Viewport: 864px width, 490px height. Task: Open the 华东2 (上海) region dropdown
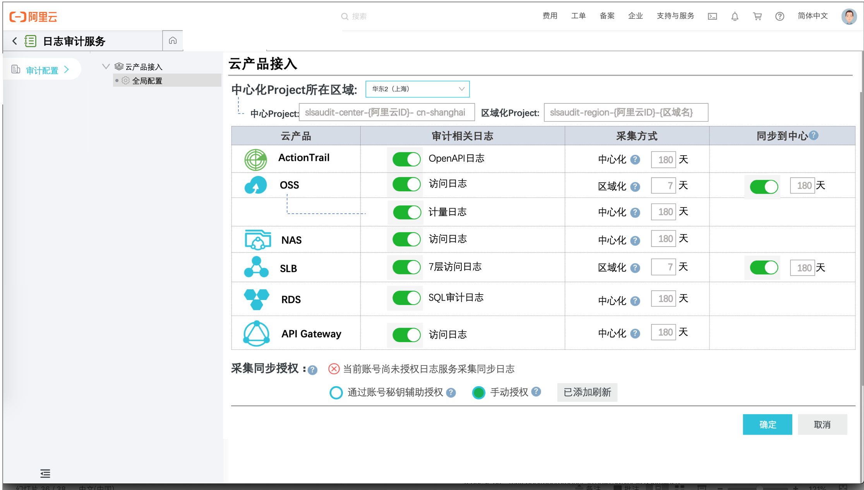click(418, 89)
